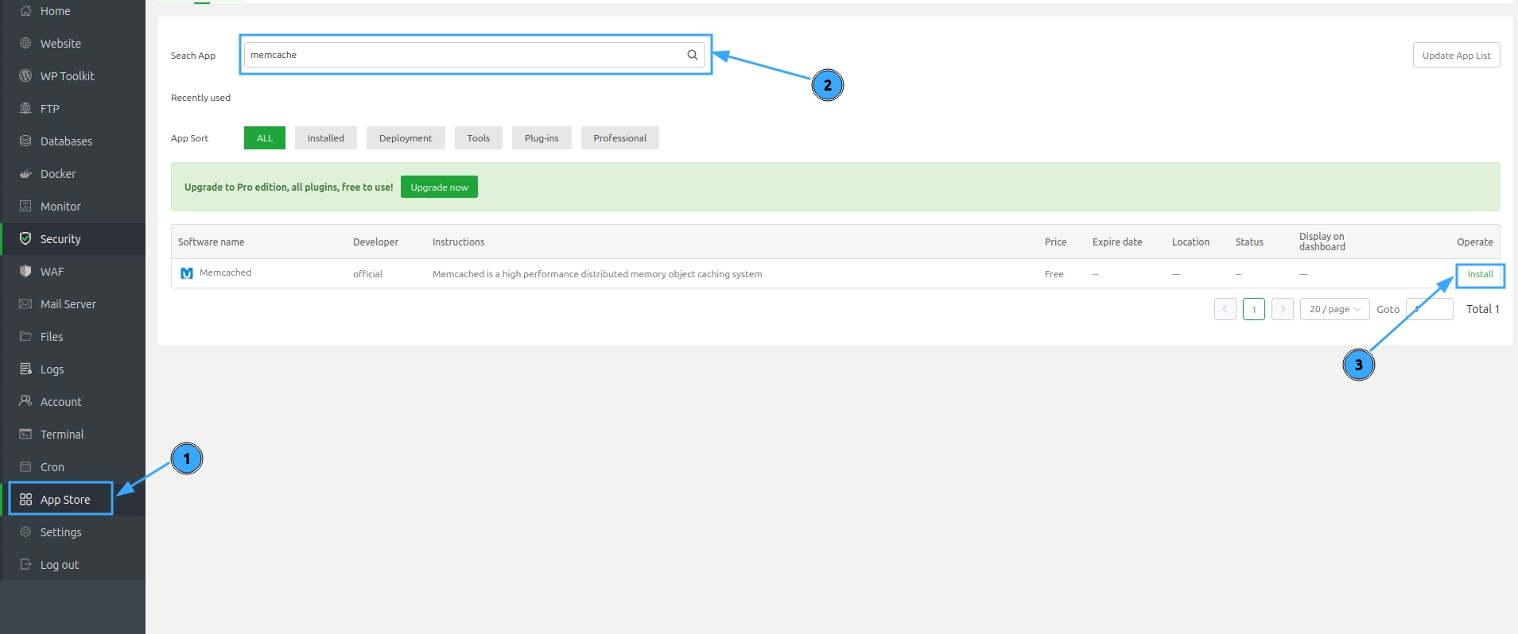This screenshot has width=1518, height=634.
Task: Click the Home house icon
Action: click(25, 11)
